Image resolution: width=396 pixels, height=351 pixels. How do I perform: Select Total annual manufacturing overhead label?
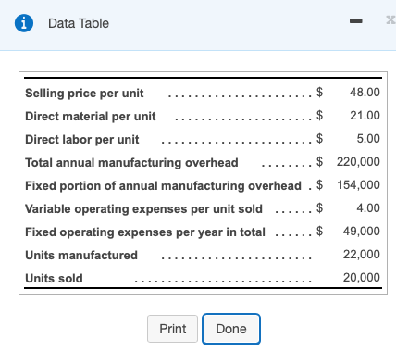coord(131,162)
